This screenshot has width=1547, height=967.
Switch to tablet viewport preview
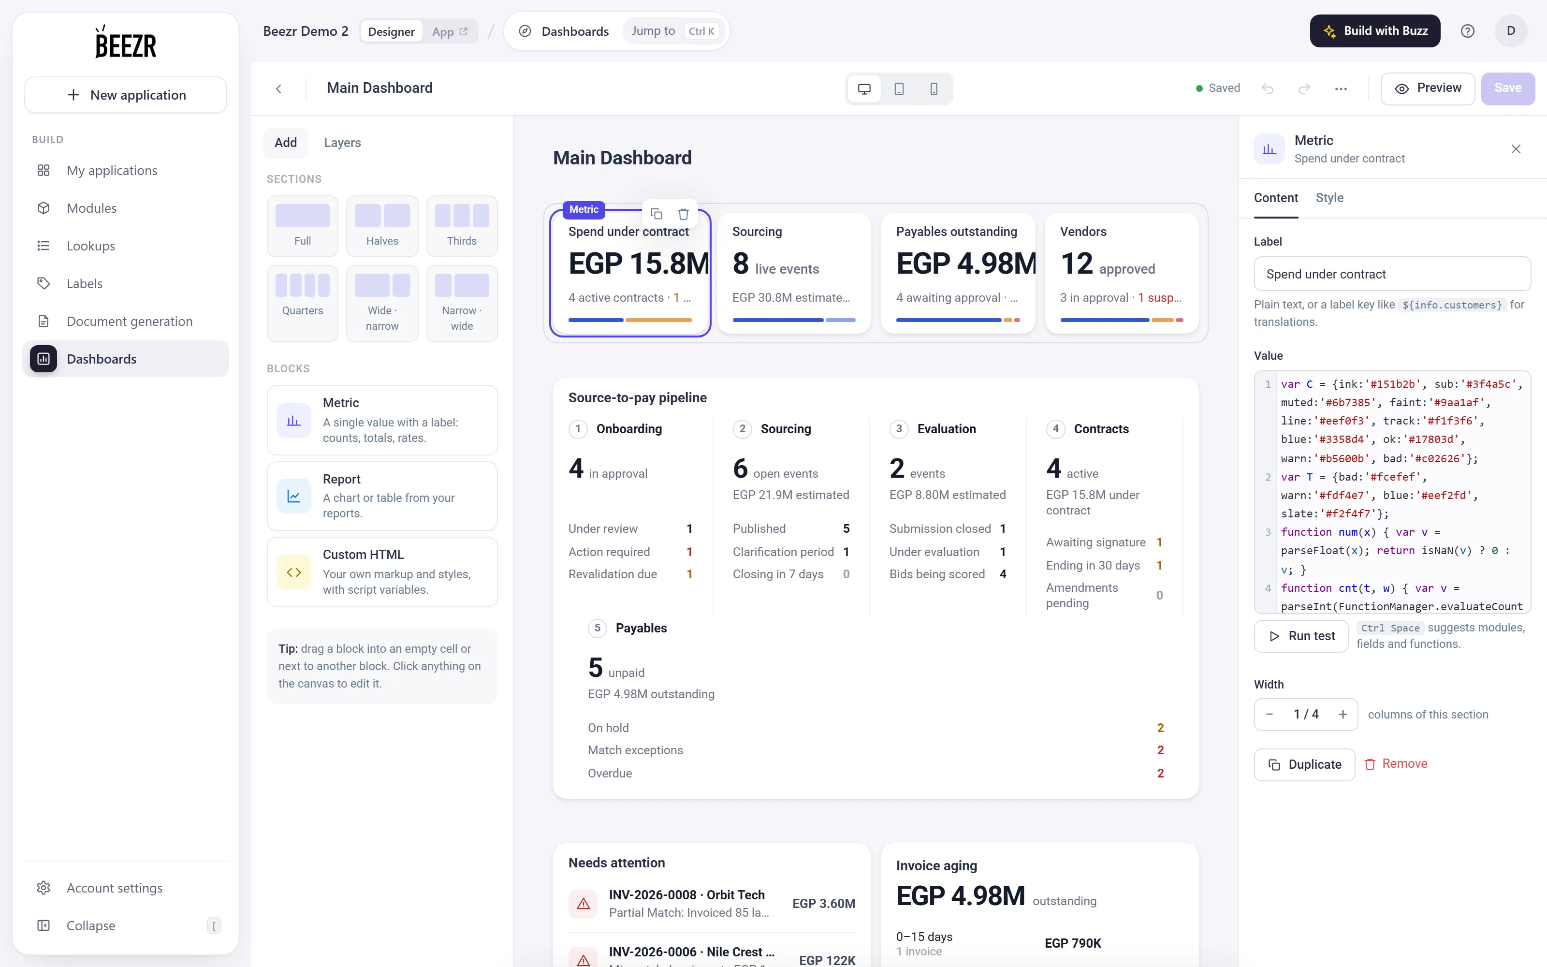899,89
